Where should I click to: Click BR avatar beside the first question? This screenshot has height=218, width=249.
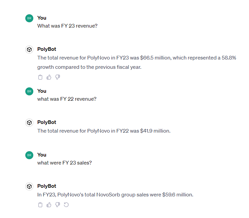(29, 18)
